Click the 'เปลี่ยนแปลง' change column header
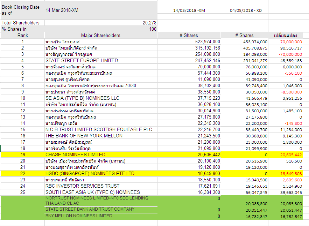This screenshot has width=309, height=226. pos(286,35)
